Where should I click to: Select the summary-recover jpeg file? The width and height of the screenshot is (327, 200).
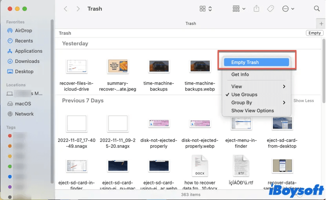(118, 66)
